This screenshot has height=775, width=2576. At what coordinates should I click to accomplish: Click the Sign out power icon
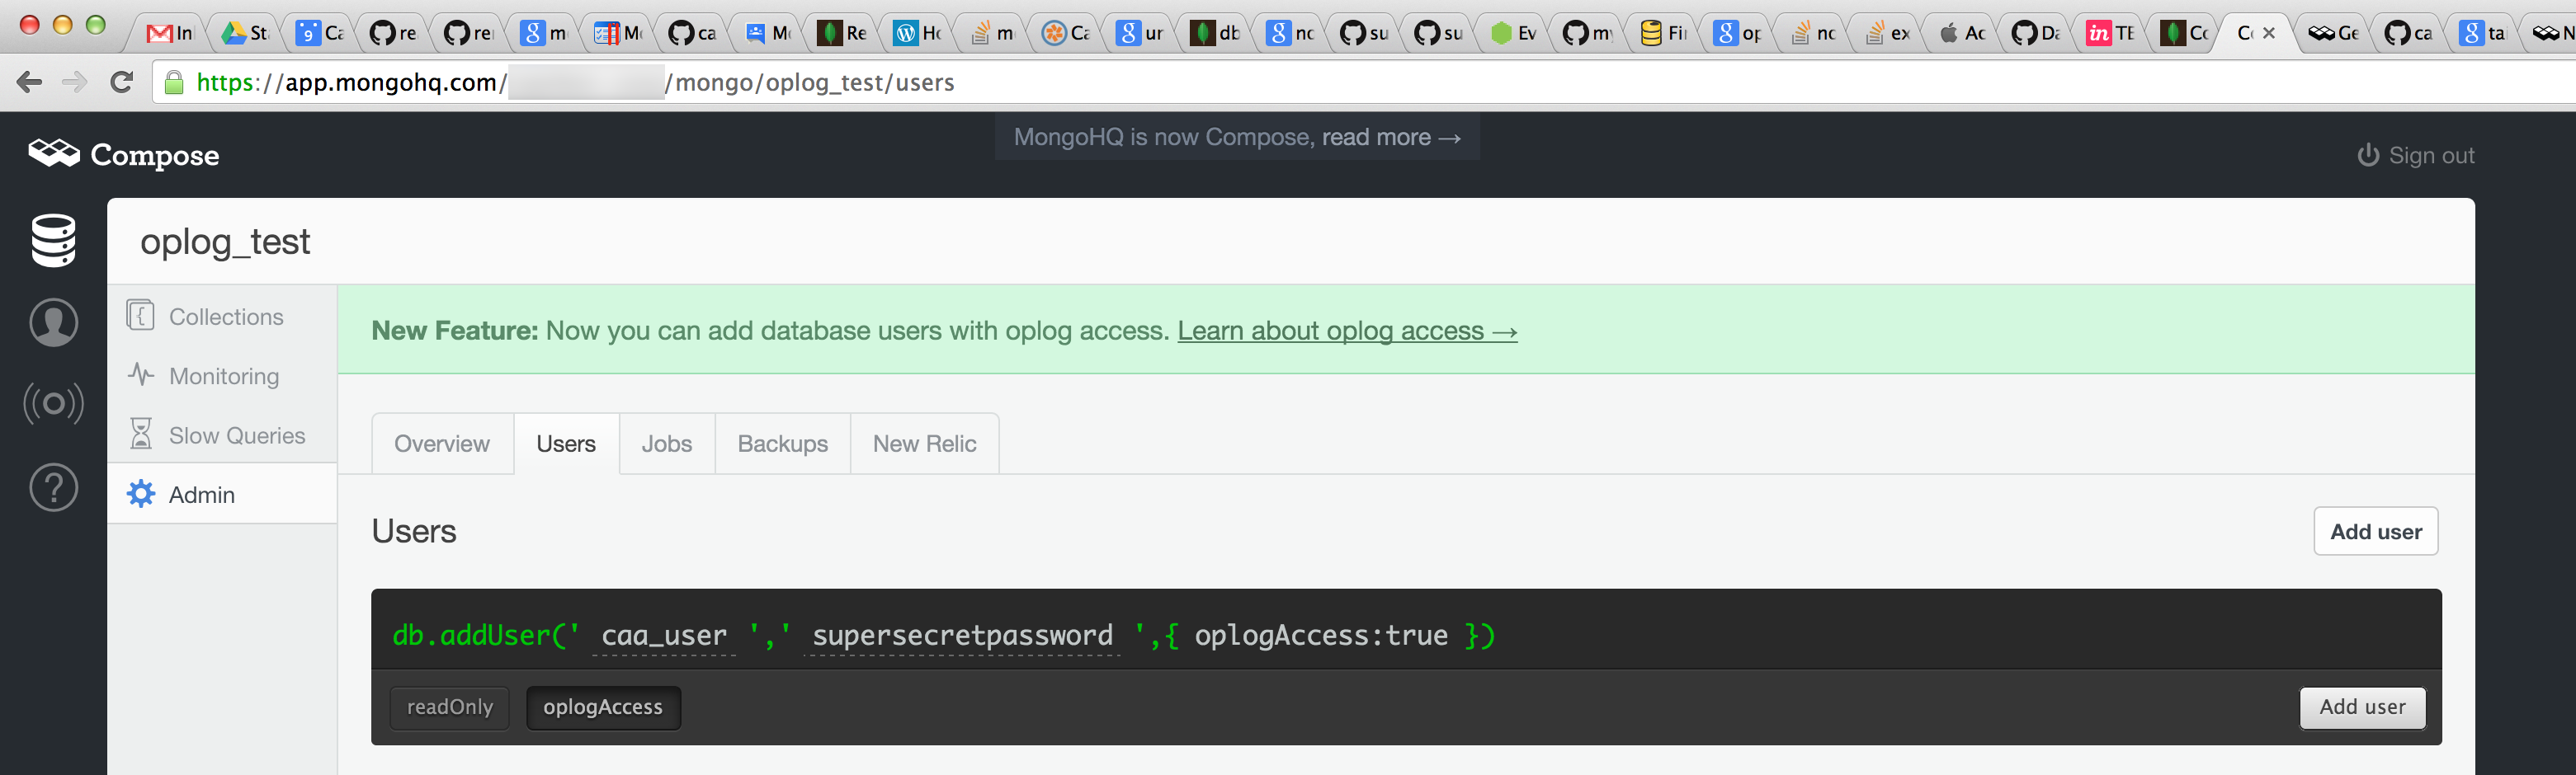click(x=2368, y=155)
